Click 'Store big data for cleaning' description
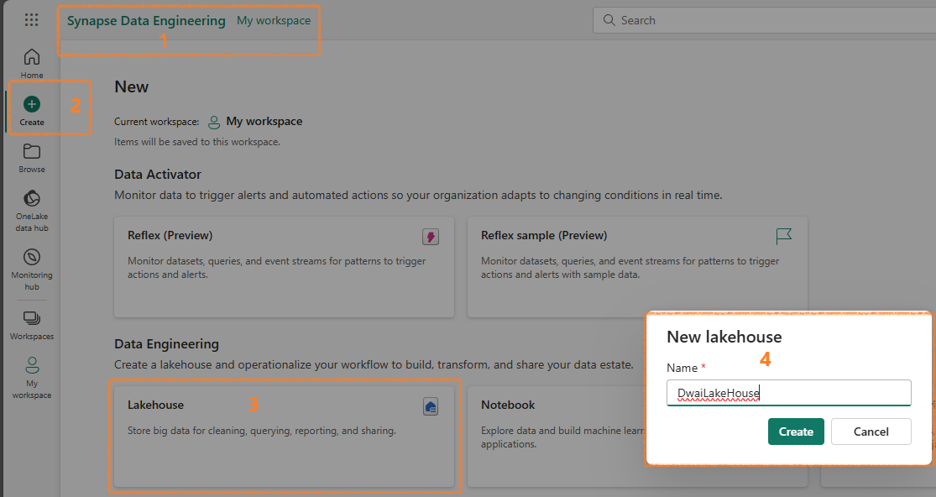Image resolution: width=936 pixels, height=497 pixels. pyautogui.click(x=261, y=431)
